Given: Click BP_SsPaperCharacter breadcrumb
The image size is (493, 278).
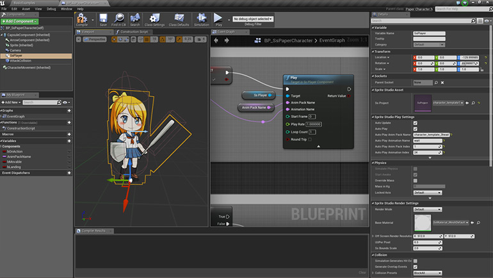Looking at the screenshot, I should [x=288, y=40].
